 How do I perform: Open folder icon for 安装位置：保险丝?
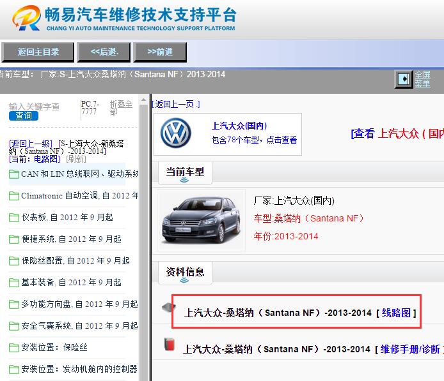14,348
